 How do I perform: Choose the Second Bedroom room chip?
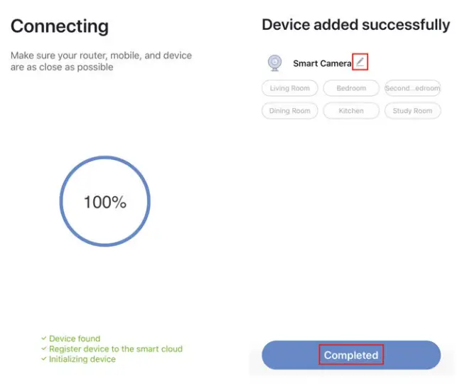click(x=412, y=88)
